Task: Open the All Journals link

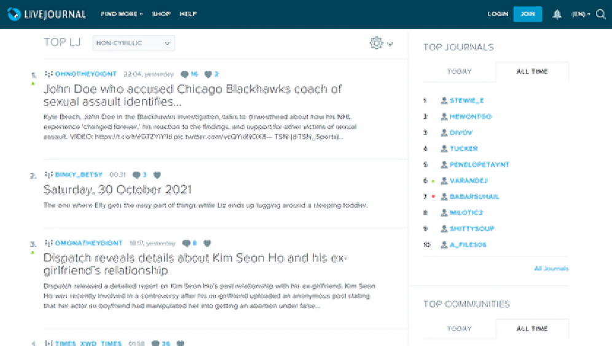Action: click(551, 268)
